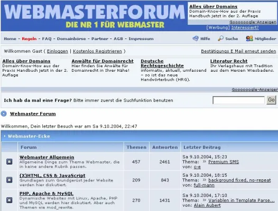Image resolution: width=278 pixels, height=211 pixels.
Task: Click the Suche magnifier icon
Action: (220, 39)
